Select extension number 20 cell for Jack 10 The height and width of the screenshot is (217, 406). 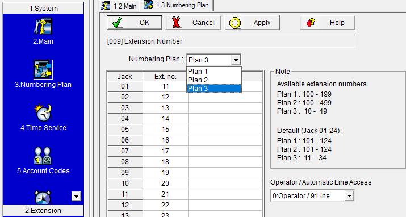(x=165, y=183)
